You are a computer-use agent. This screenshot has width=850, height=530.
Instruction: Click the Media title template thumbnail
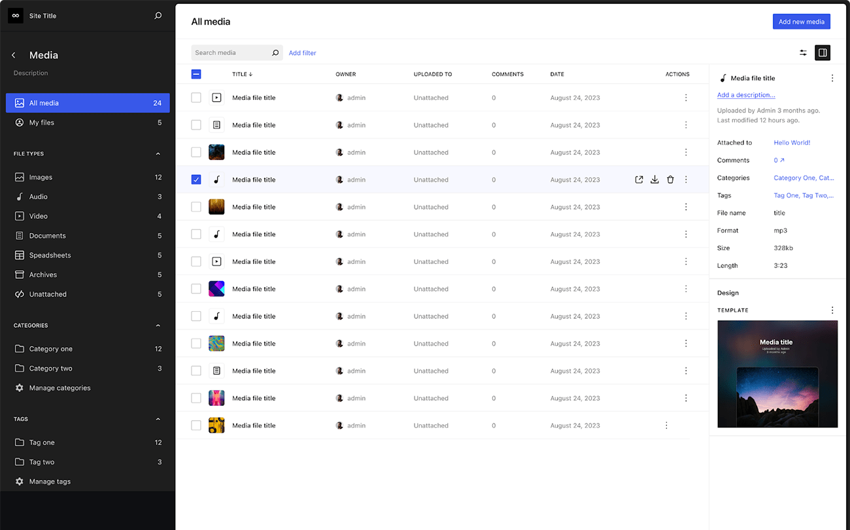click(x=777, y=374)
